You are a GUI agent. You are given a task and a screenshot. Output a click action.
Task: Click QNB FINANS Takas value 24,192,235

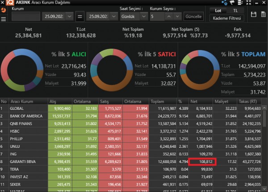tap(251, 124)
